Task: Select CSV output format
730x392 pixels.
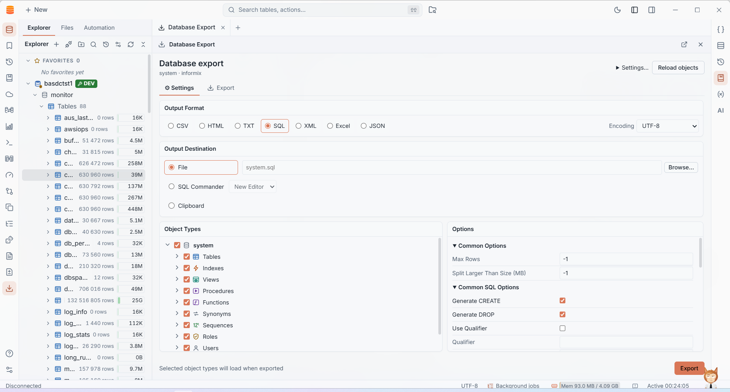Action: coord(178,126)
